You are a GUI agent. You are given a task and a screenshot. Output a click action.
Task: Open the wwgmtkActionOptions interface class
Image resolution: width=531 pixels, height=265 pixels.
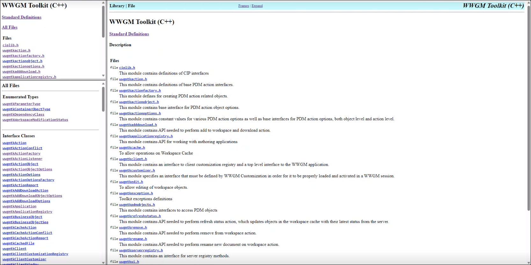coord(21,175)
